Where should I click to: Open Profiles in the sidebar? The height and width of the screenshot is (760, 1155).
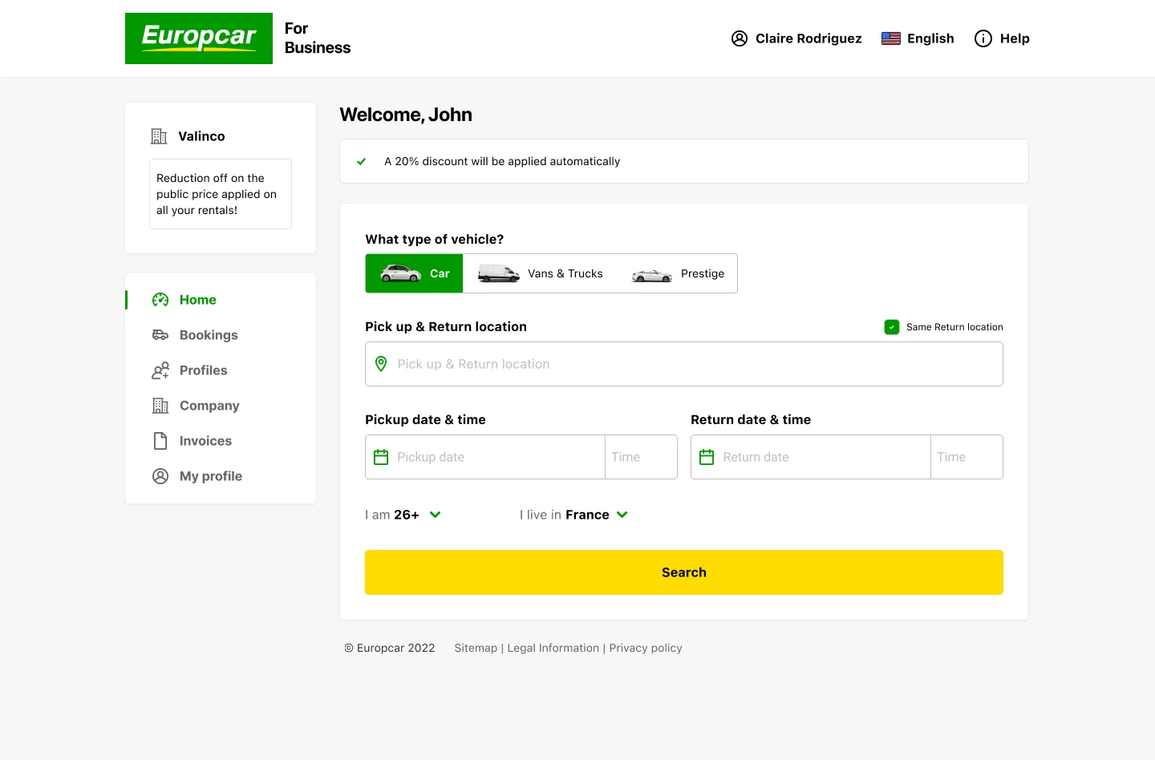point(204,370)
